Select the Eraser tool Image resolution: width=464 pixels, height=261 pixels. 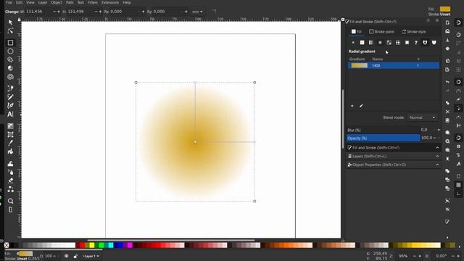(x=10, y=181)
